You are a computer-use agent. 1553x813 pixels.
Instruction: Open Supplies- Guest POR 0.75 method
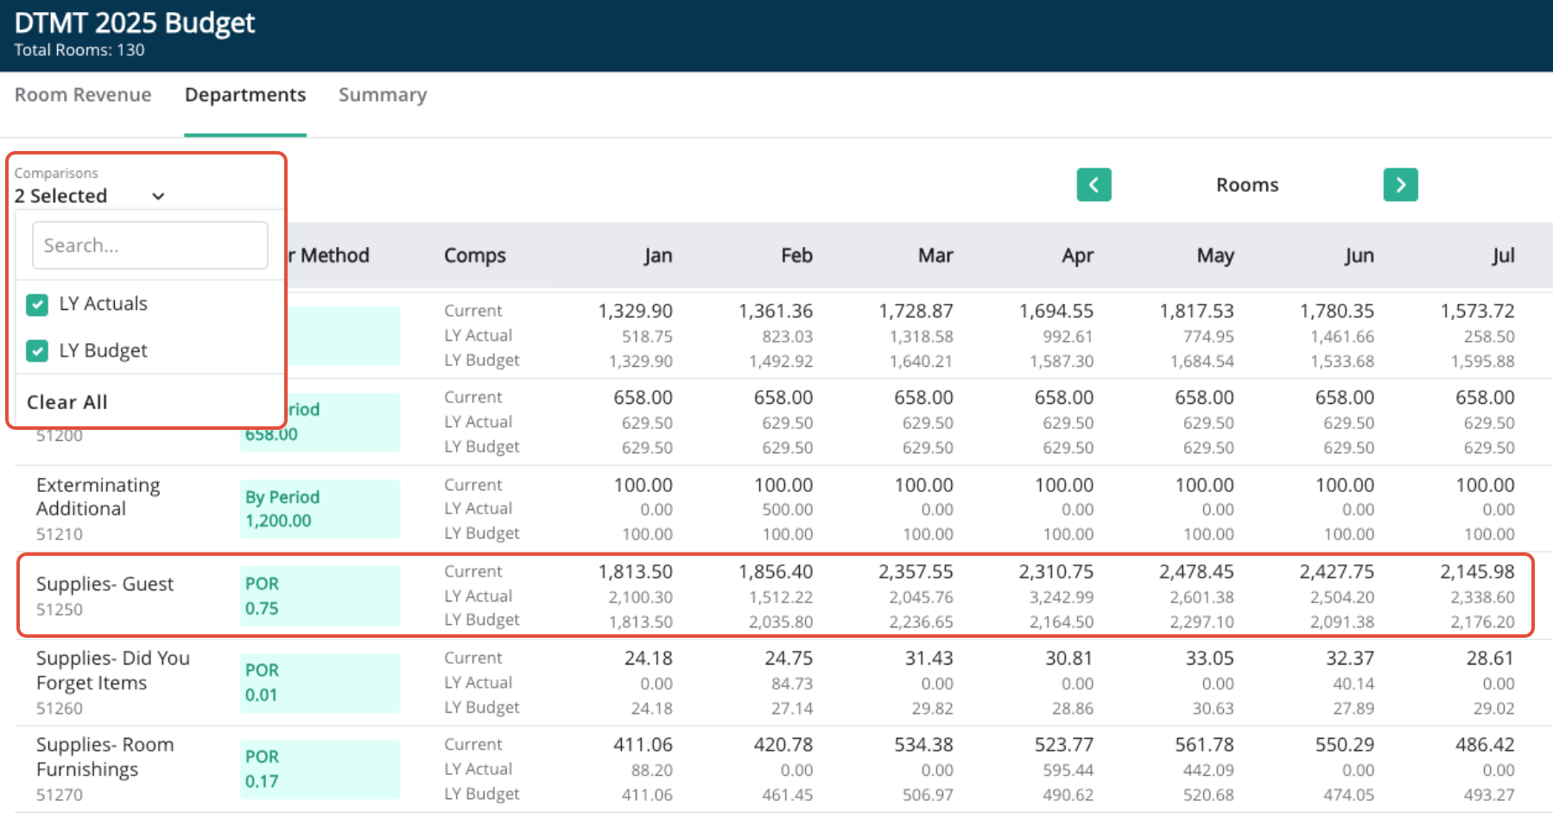[x=320, y=596]
